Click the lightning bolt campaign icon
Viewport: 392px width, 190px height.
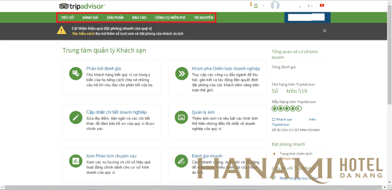(x=274, y=154)
